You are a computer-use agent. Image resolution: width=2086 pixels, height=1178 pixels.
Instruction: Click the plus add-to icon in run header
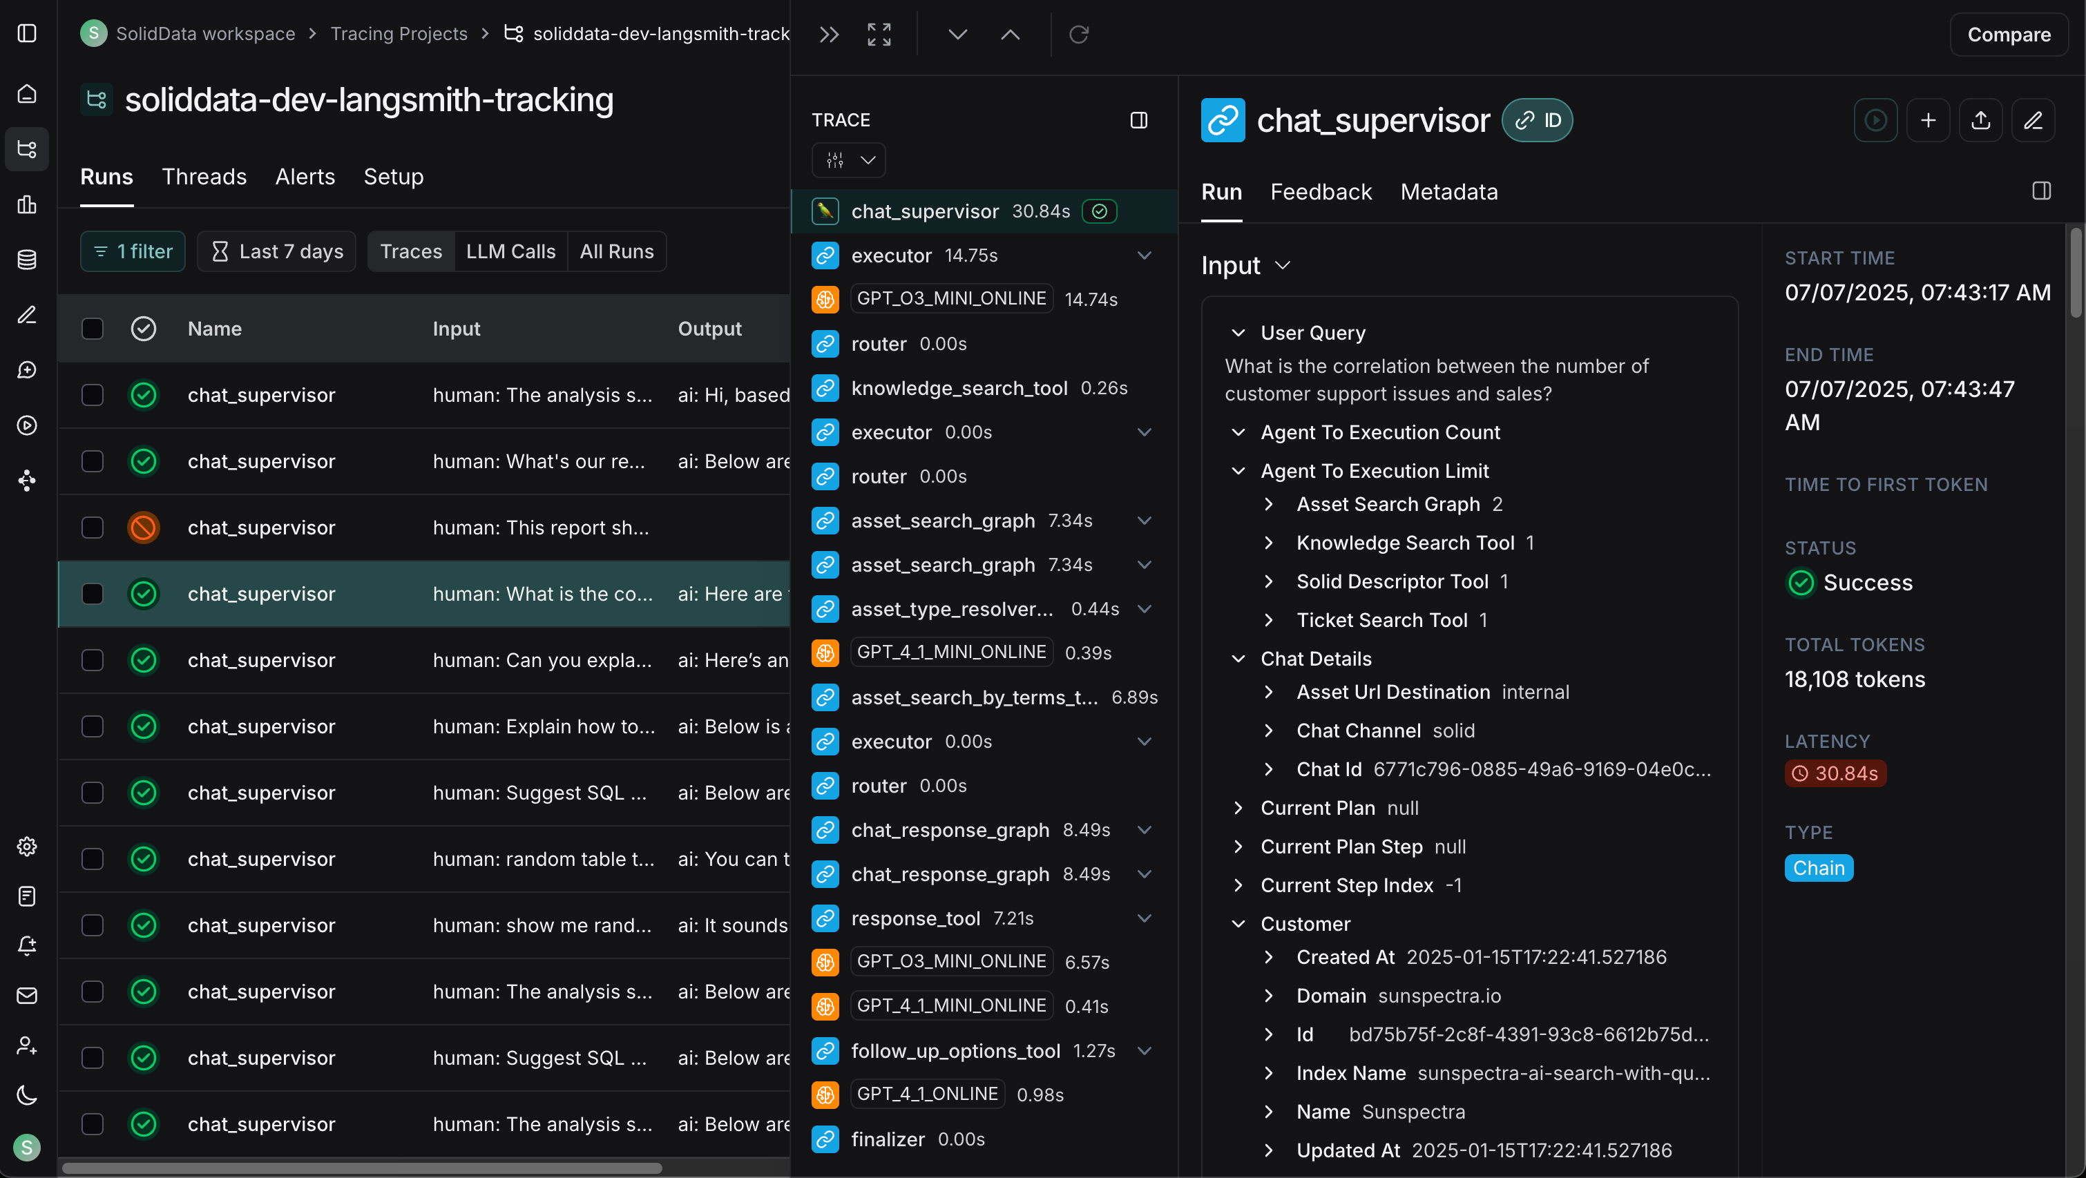[1928, 121]
